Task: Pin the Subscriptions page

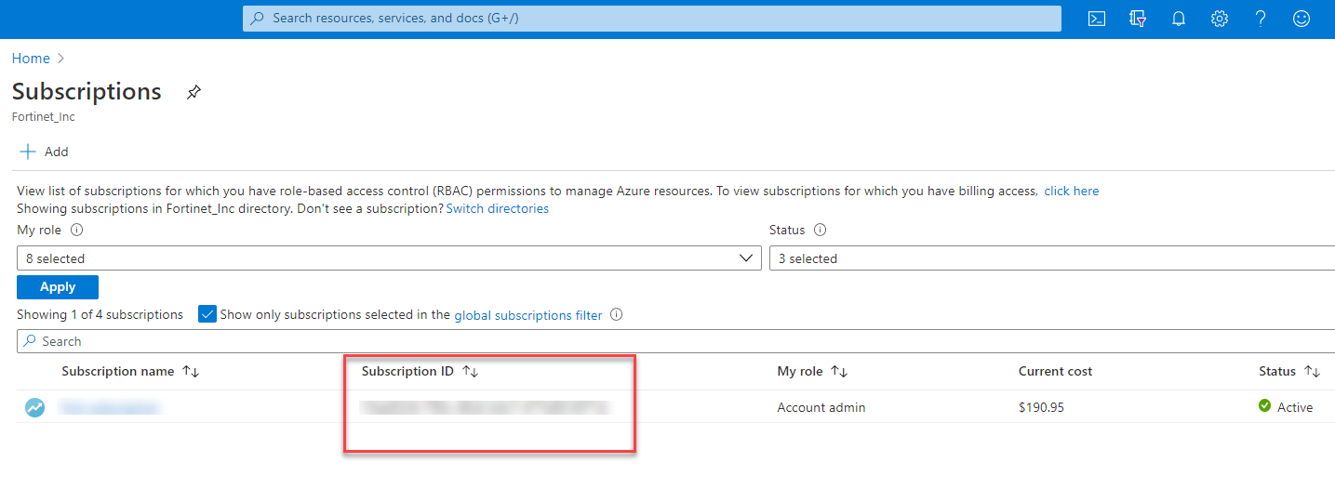Action: point(194,92)
